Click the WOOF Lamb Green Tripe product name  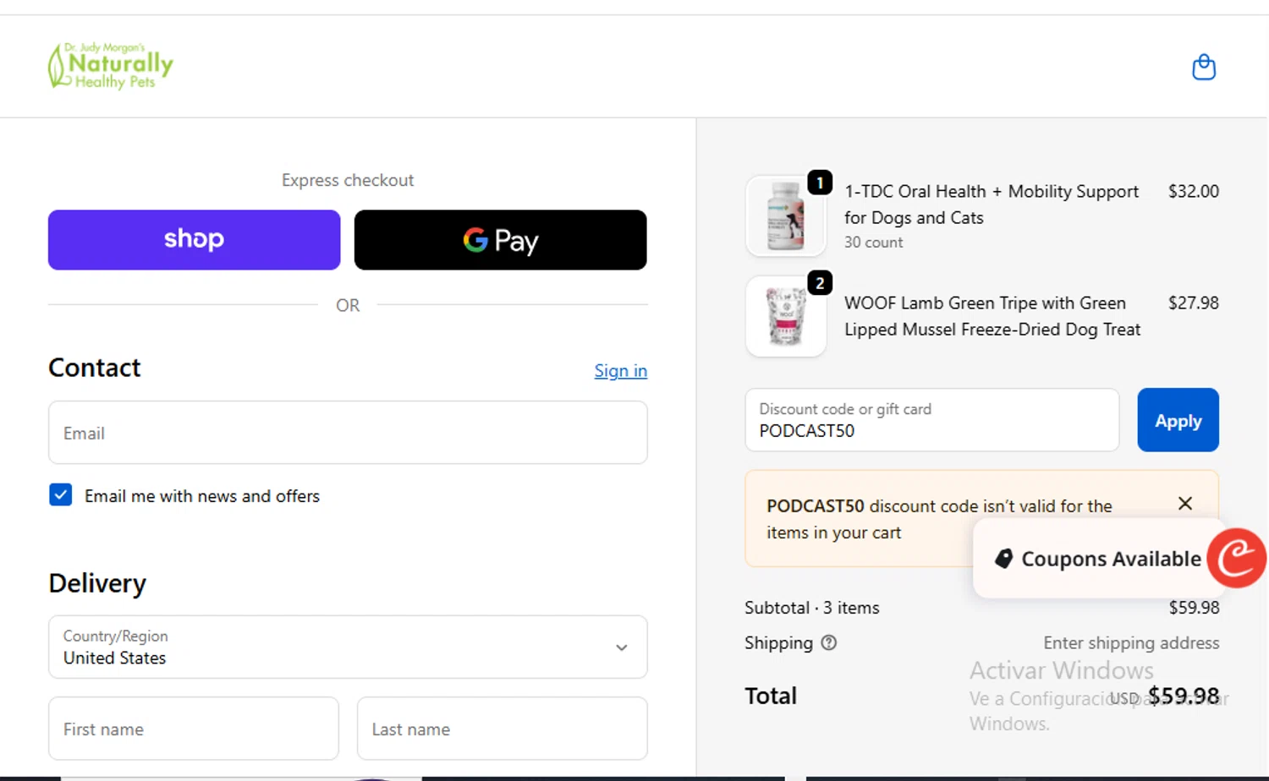pyautogui.click(x=992, y=316)
